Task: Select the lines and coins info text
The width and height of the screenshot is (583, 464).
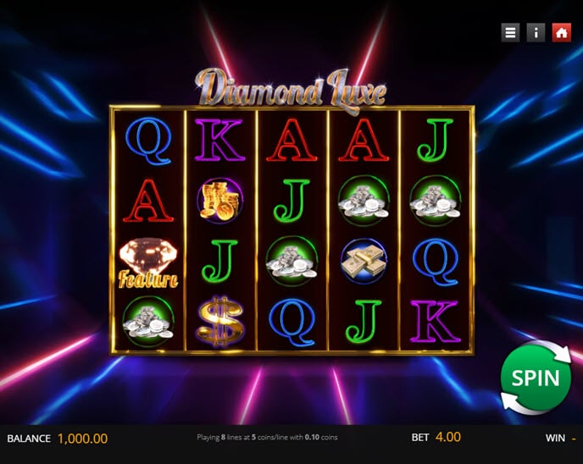Action: coord(267,437)
